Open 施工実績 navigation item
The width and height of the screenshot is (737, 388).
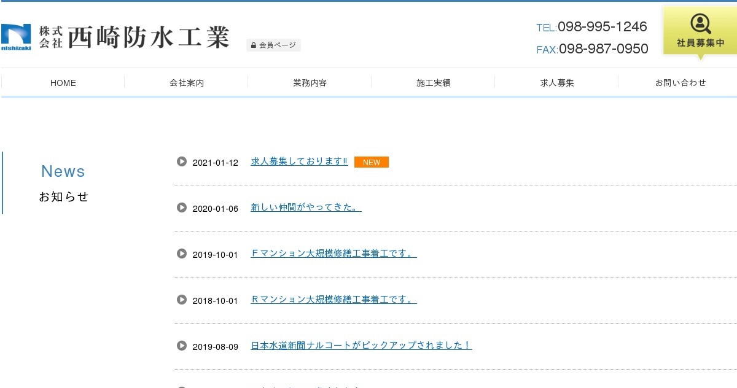tap(434, 83)
